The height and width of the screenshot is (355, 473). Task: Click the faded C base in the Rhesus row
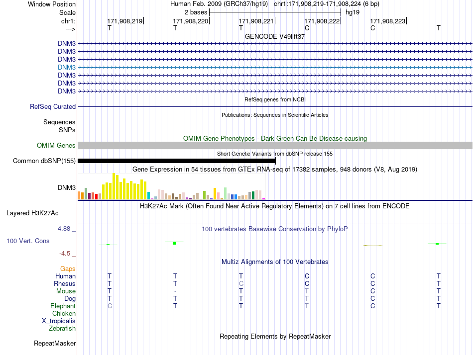241,283
